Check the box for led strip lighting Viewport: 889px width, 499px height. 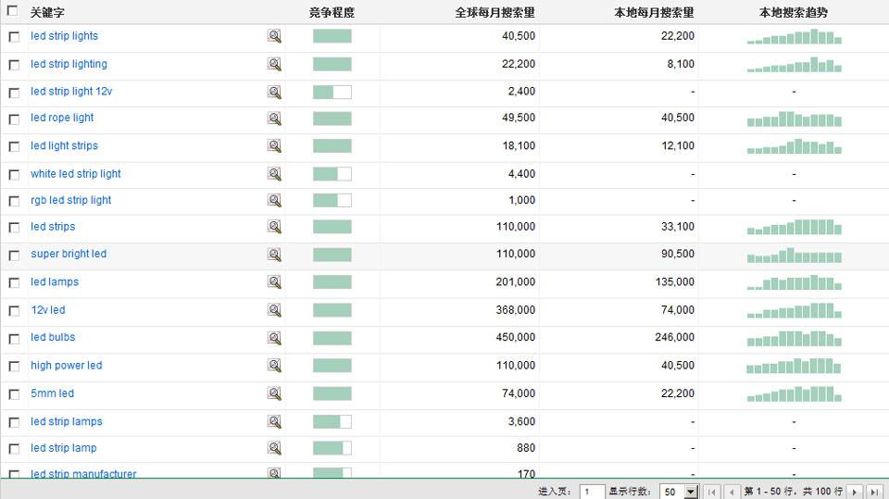coord(13,65)
